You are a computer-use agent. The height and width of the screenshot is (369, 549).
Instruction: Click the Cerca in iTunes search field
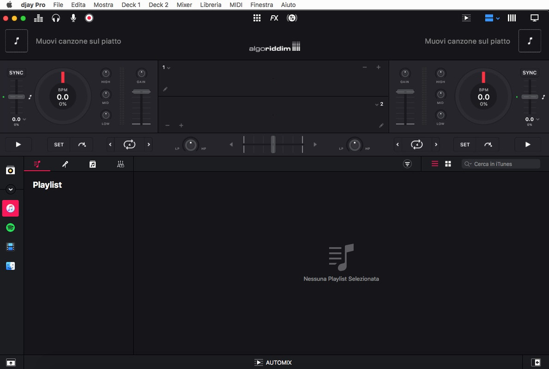click(x=501, y=164)
